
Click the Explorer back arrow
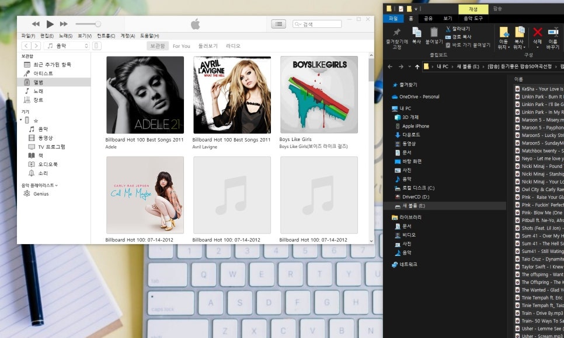tap(390, 66)
